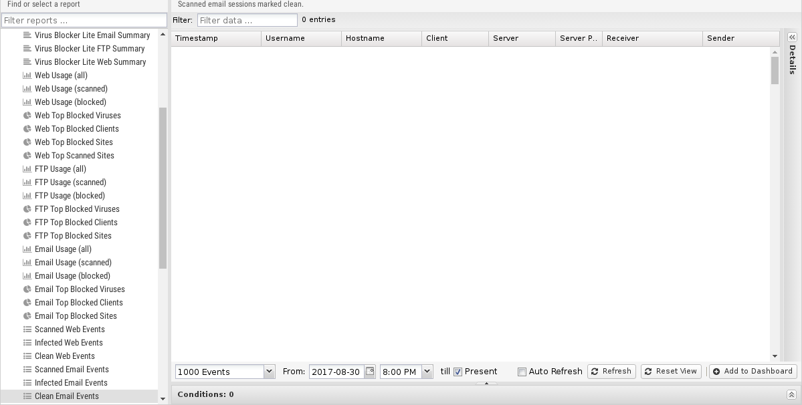Click the list icon for Infected Email Events
The height and width of the screenshot is (405, 802).
[27, 383]
